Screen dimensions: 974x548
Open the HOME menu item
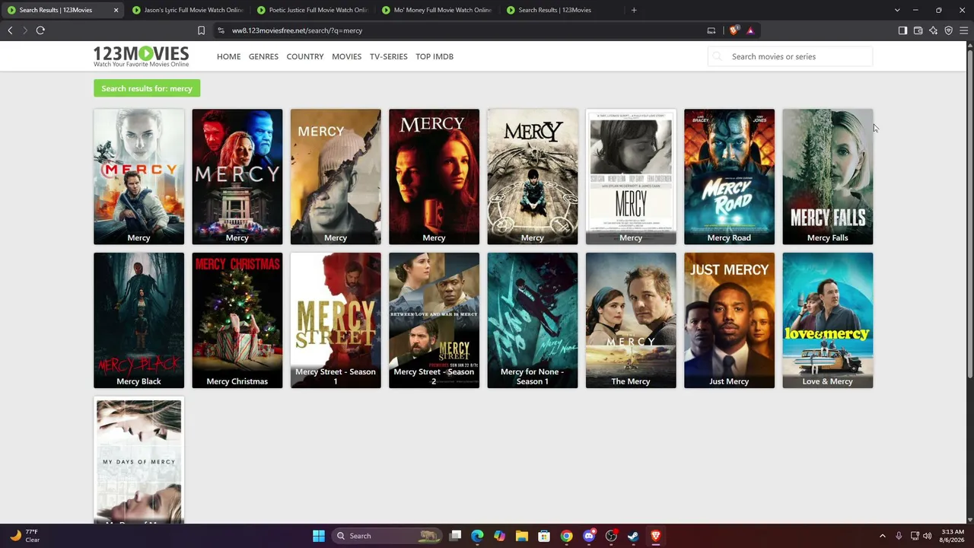pyautogui.click(x=228, y=56)
